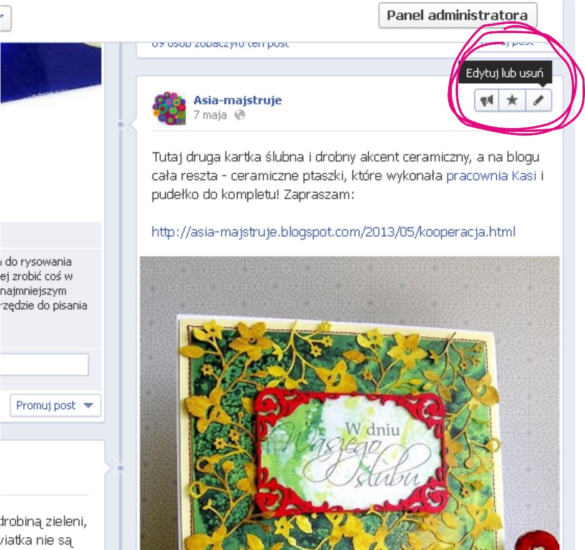The image size is (585, 550).
Task: Click the partially hidden dropdown button top left
Action: [6, 17]
